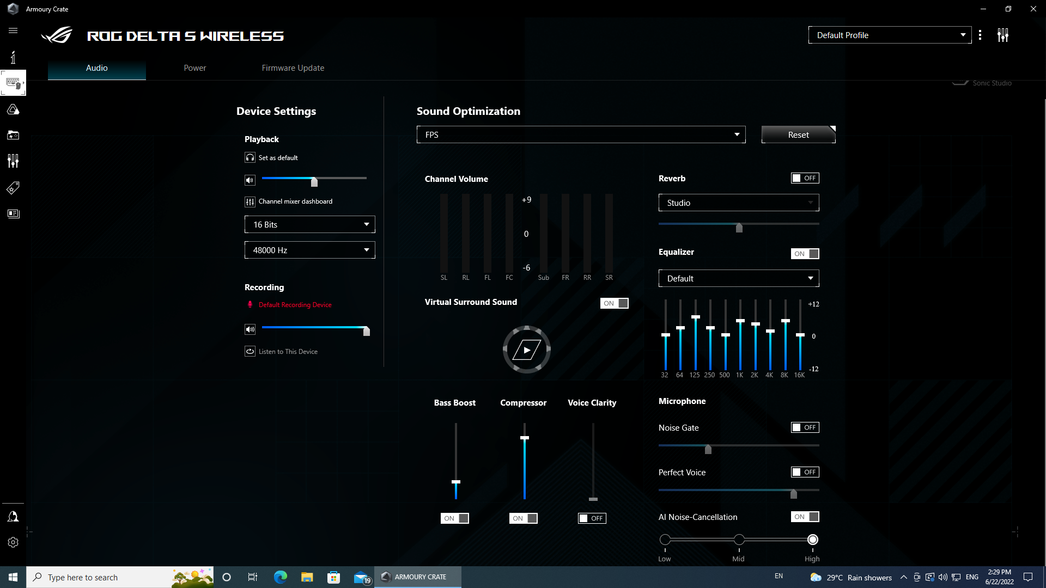The width and height of the screenshot is (1046, 588).
Task: Click Set as default headphone icon
Action: (250, 157)
